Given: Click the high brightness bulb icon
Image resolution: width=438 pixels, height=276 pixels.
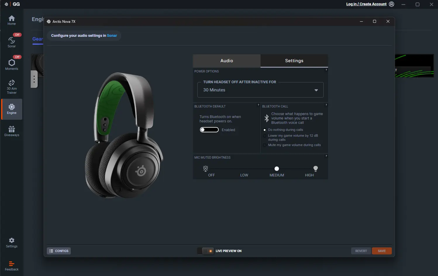Looking at the screenshot, I should [315, 168].
